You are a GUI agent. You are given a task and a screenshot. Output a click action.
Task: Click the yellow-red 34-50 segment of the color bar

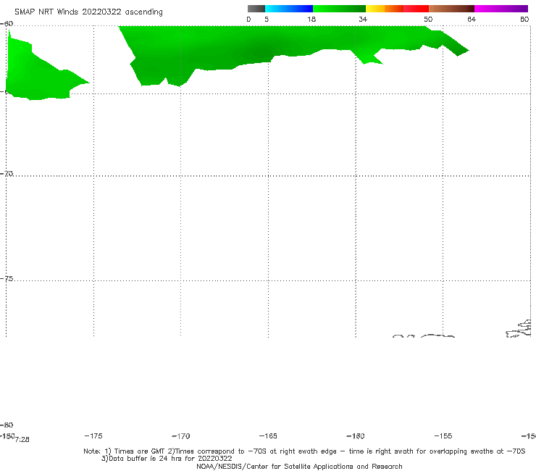point(397,9)
